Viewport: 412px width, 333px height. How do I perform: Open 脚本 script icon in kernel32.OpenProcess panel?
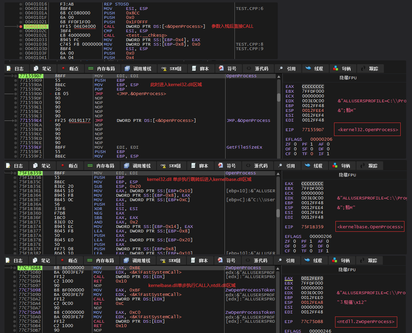tap(194, 69)
